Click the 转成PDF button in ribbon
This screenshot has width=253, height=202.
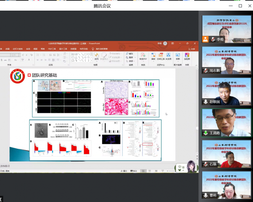click(x=143, y=57)
